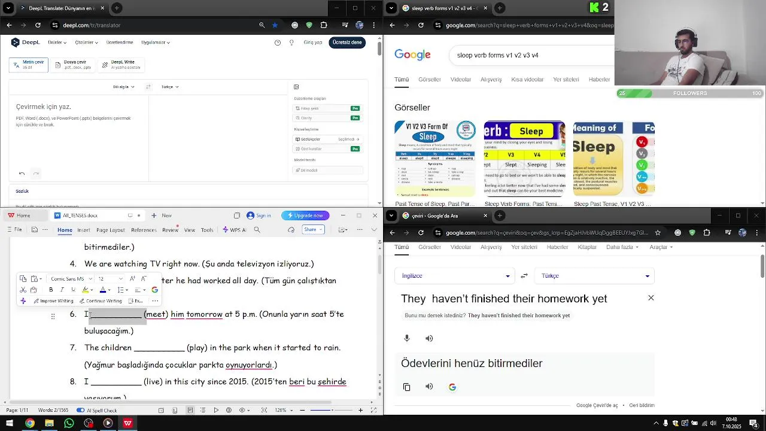This screenshot has width=766, height=431.
Task: Open the Windows Start menu
Action: [9, 423]
